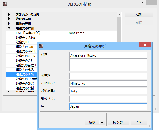
Task: Click 市区町村 field with Minato-ku
Action: click(108, 84)
